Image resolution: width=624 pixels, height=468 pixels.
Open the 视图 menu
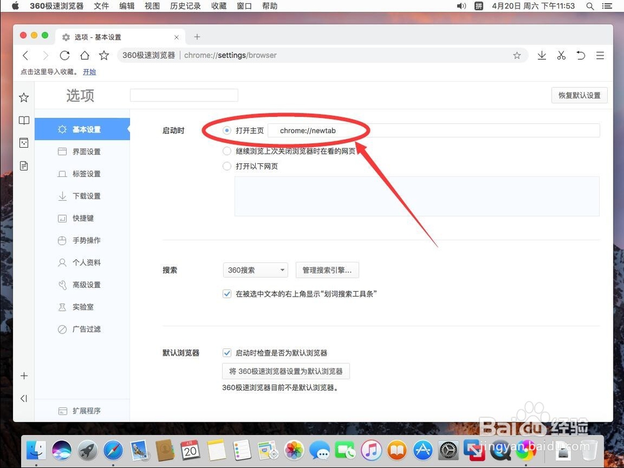(x=152, y=6)
